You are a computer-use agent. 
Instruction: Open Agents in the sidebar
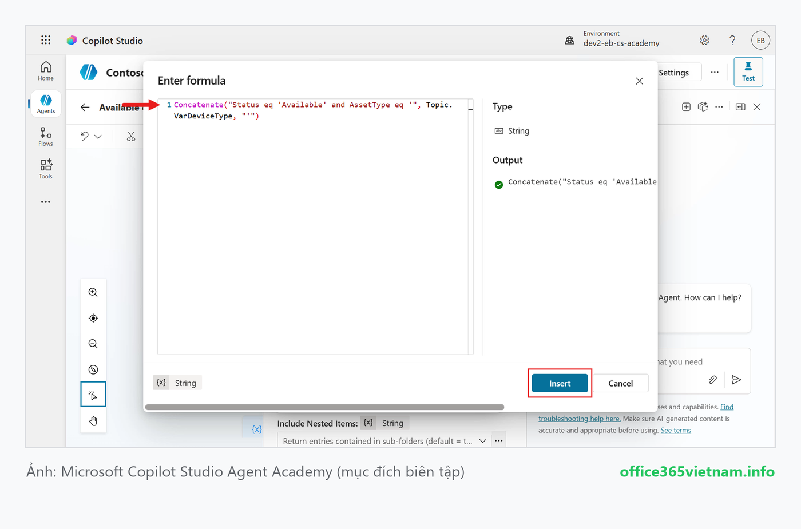pos(46,104)
